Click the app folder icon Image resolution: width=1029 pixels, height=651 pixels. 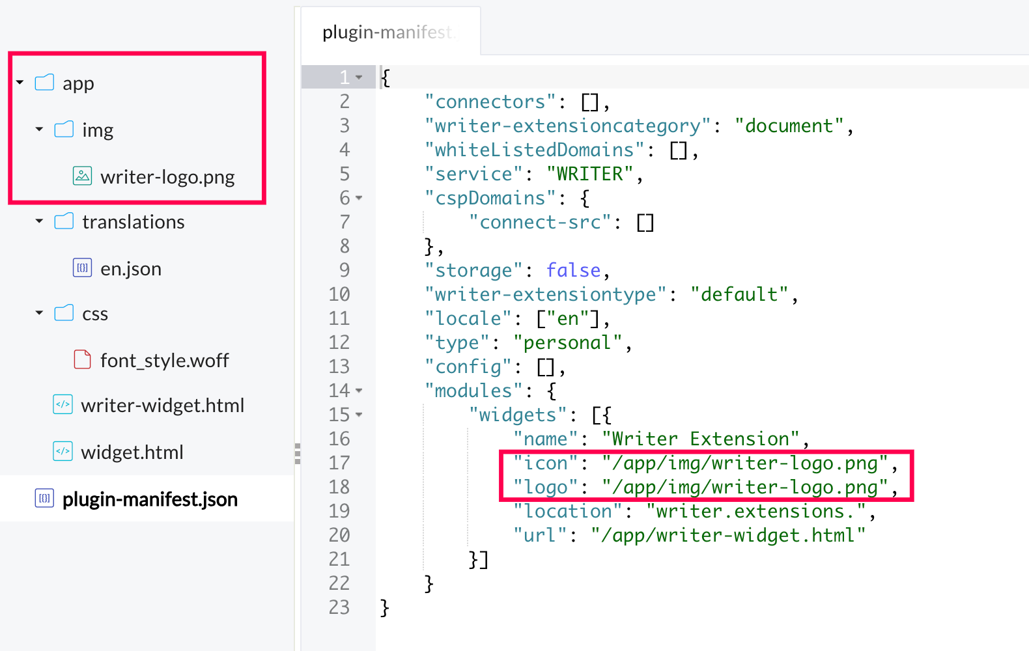[44, 83]
